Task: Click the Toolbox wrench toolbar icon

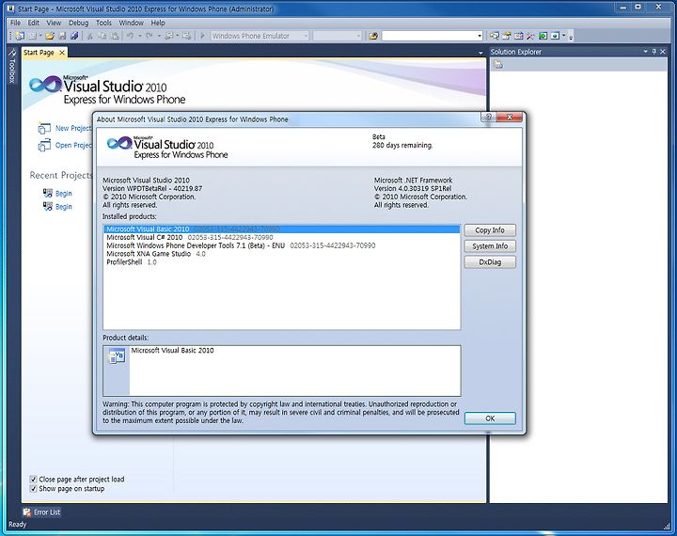Action: 530,36
